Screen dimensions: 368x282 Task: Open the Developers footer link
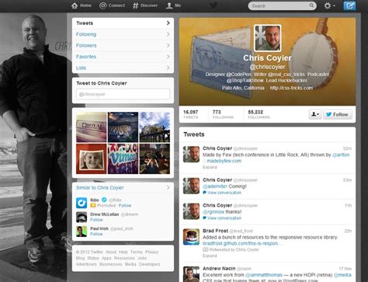(x=149, y=264)
